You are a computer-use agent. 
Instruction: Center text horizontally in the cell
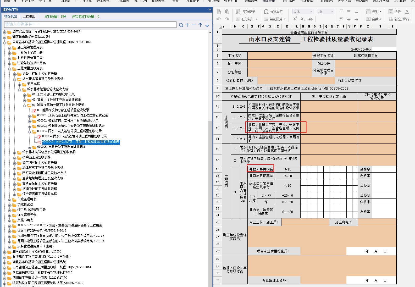point(349,19)
